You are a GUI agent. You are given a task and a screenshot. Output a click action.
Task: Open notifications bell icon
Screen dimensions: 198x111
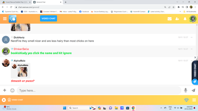[x=185, y=19]
